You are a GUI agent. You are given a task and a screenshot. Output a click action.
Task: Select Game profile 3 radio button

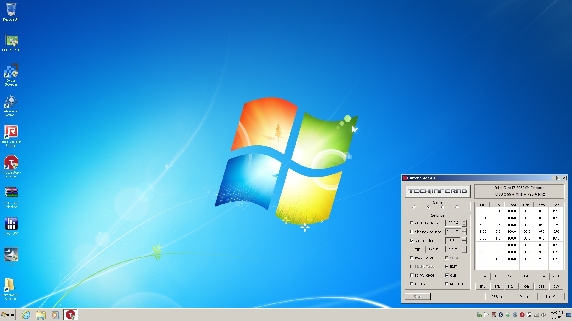coord(442,207)
